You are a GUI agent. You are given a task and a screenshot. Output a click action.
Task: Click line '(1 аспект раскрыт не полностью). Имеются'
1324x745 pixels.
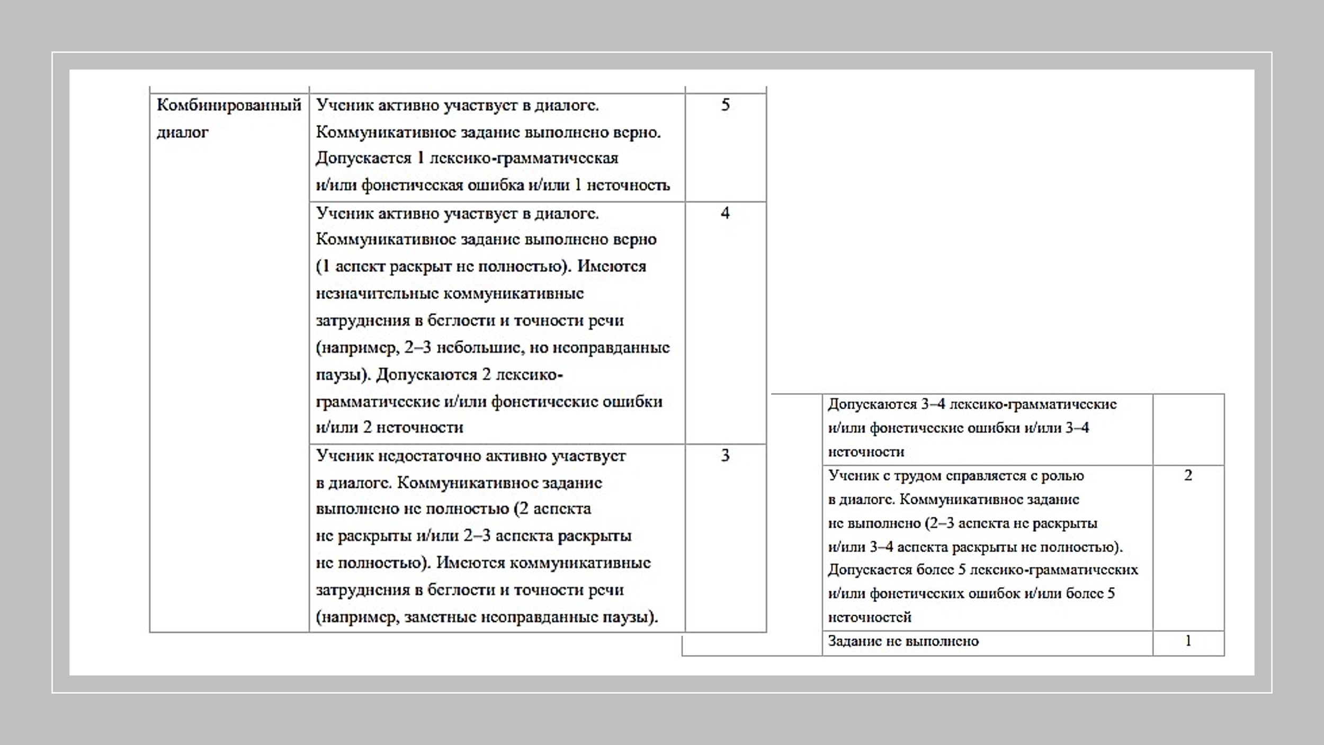click(x=481, y=266)
